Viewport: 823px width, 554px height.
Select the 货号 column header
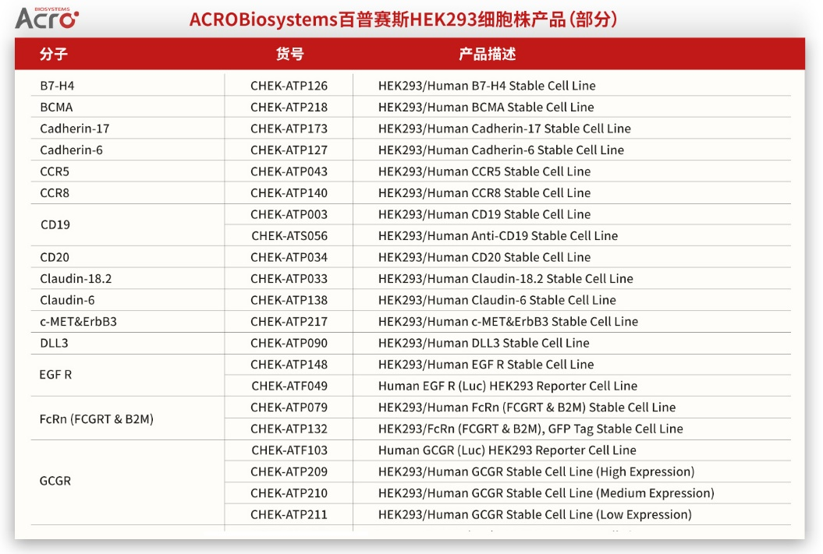[x=289, y=55]
